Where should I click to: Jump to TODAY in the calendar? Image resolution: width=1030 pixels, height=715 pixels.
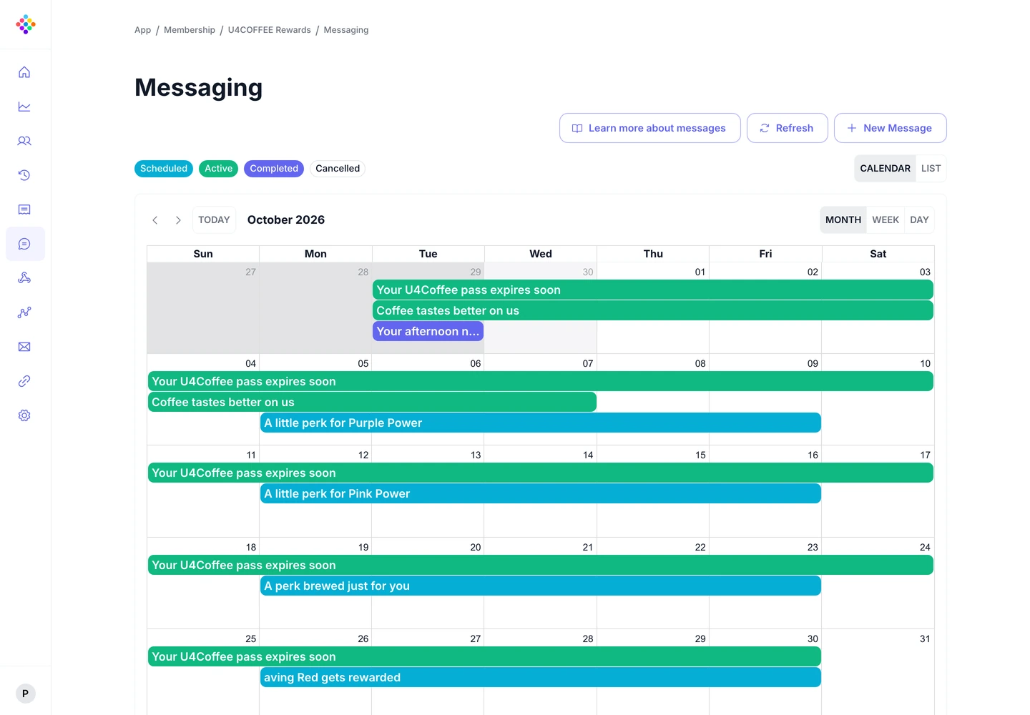tap(214, 220)
